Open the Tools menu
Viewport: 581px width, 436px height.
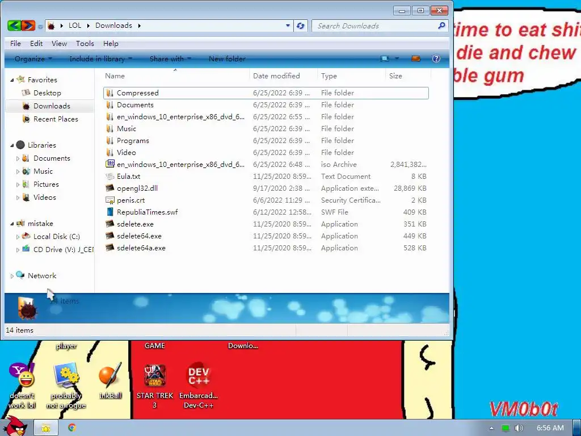point(85,43)
